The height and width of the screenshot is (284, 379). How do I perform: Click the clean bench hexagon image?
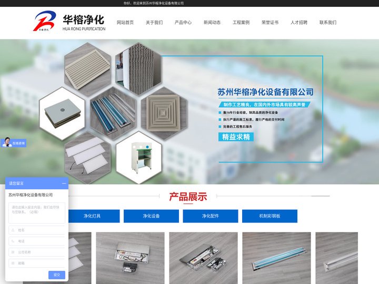tap(139, 157)
